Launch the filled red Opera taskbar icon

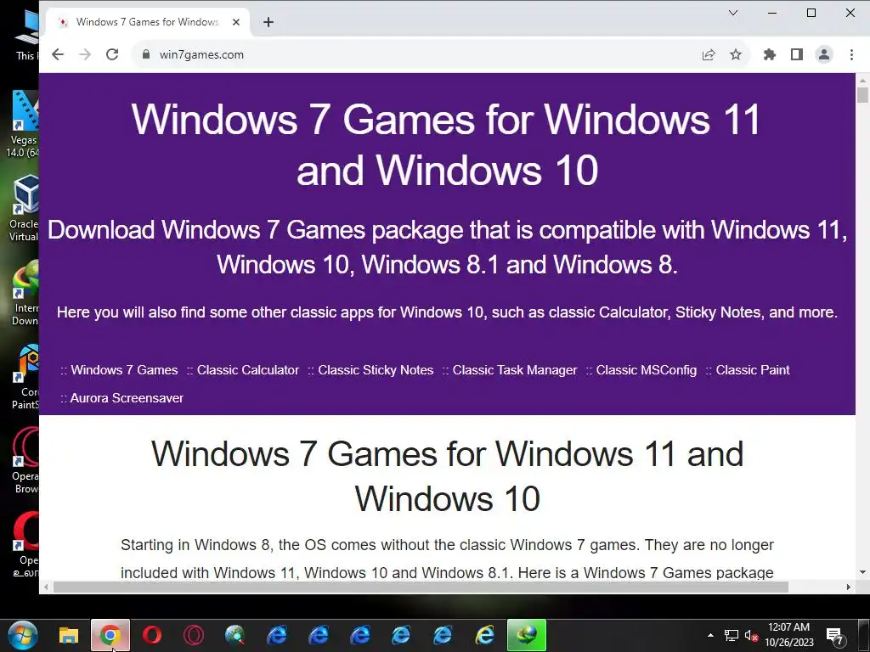pos(152,635)
